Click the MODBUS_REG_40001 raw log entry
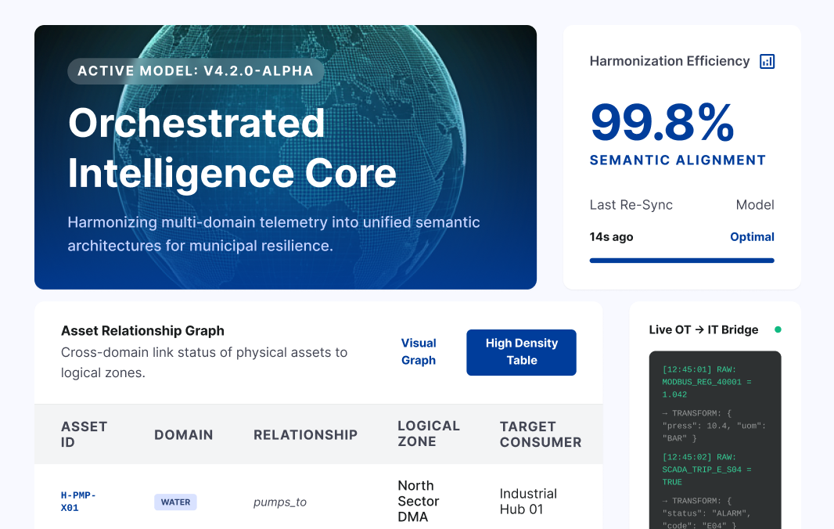834x529 pixels. click(x=706, y=382)
